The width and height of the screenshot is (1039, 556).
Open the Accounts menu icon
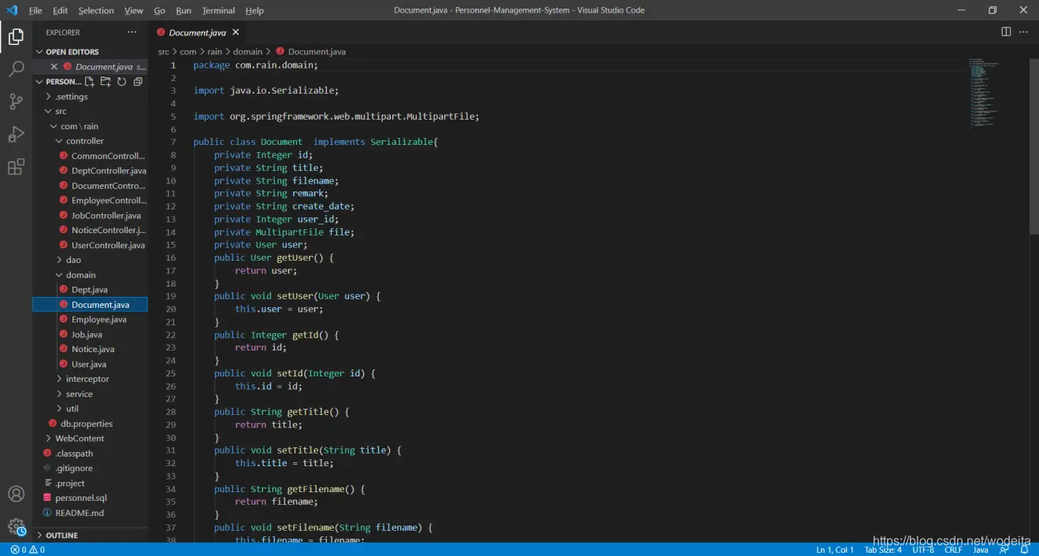pyautogui.click(x=16, y=494)
